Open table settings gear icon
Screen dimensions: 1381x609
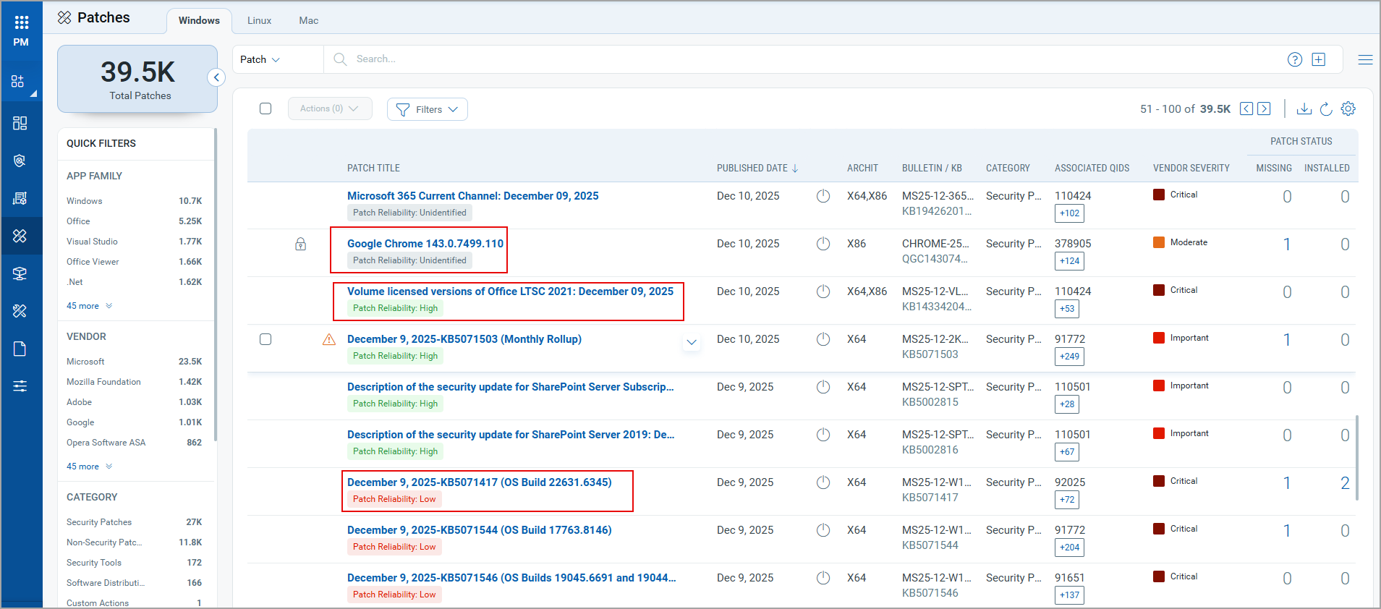click(1348, 108)
